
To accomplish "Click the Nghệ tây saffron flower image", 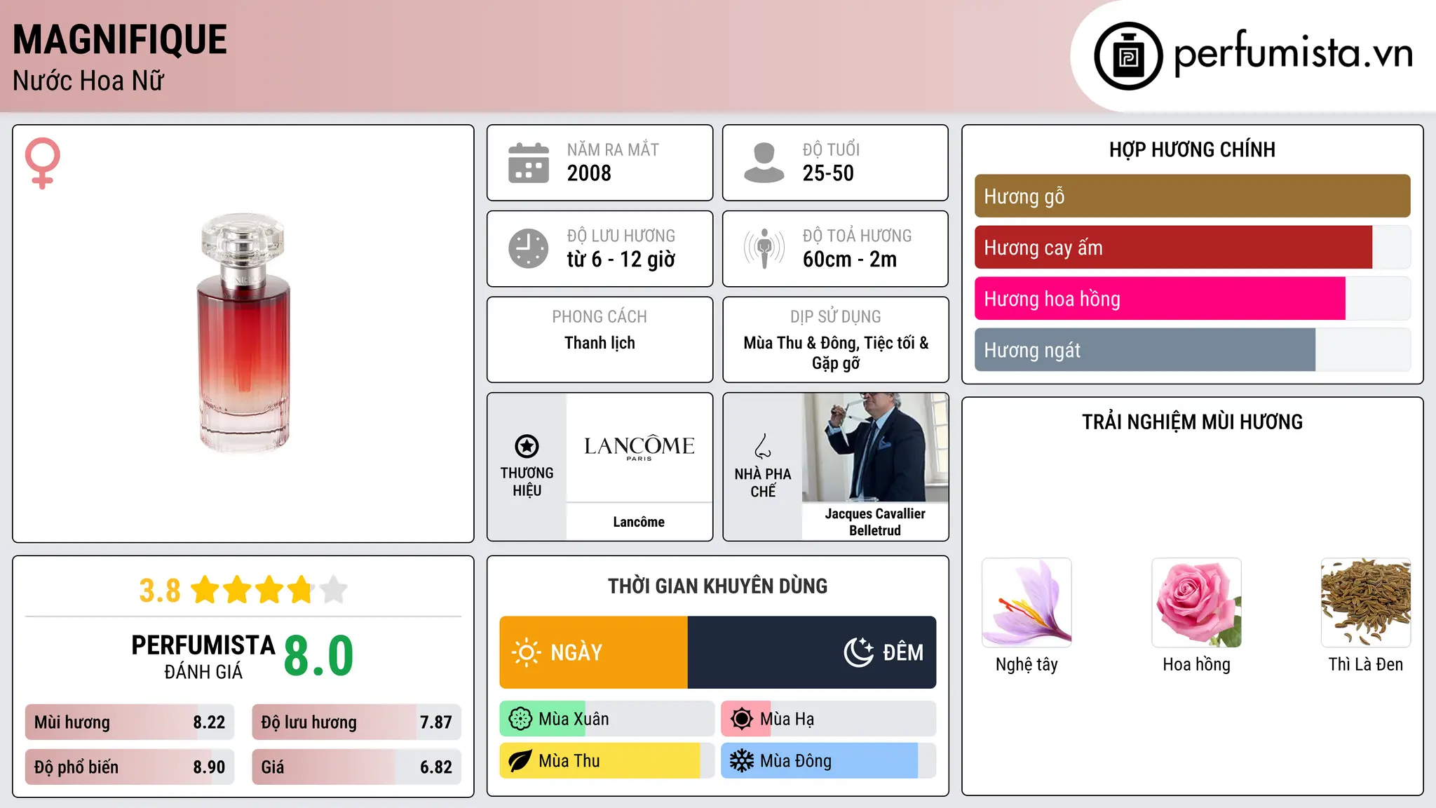I will pyautogui.click(x=1027, y=602).
